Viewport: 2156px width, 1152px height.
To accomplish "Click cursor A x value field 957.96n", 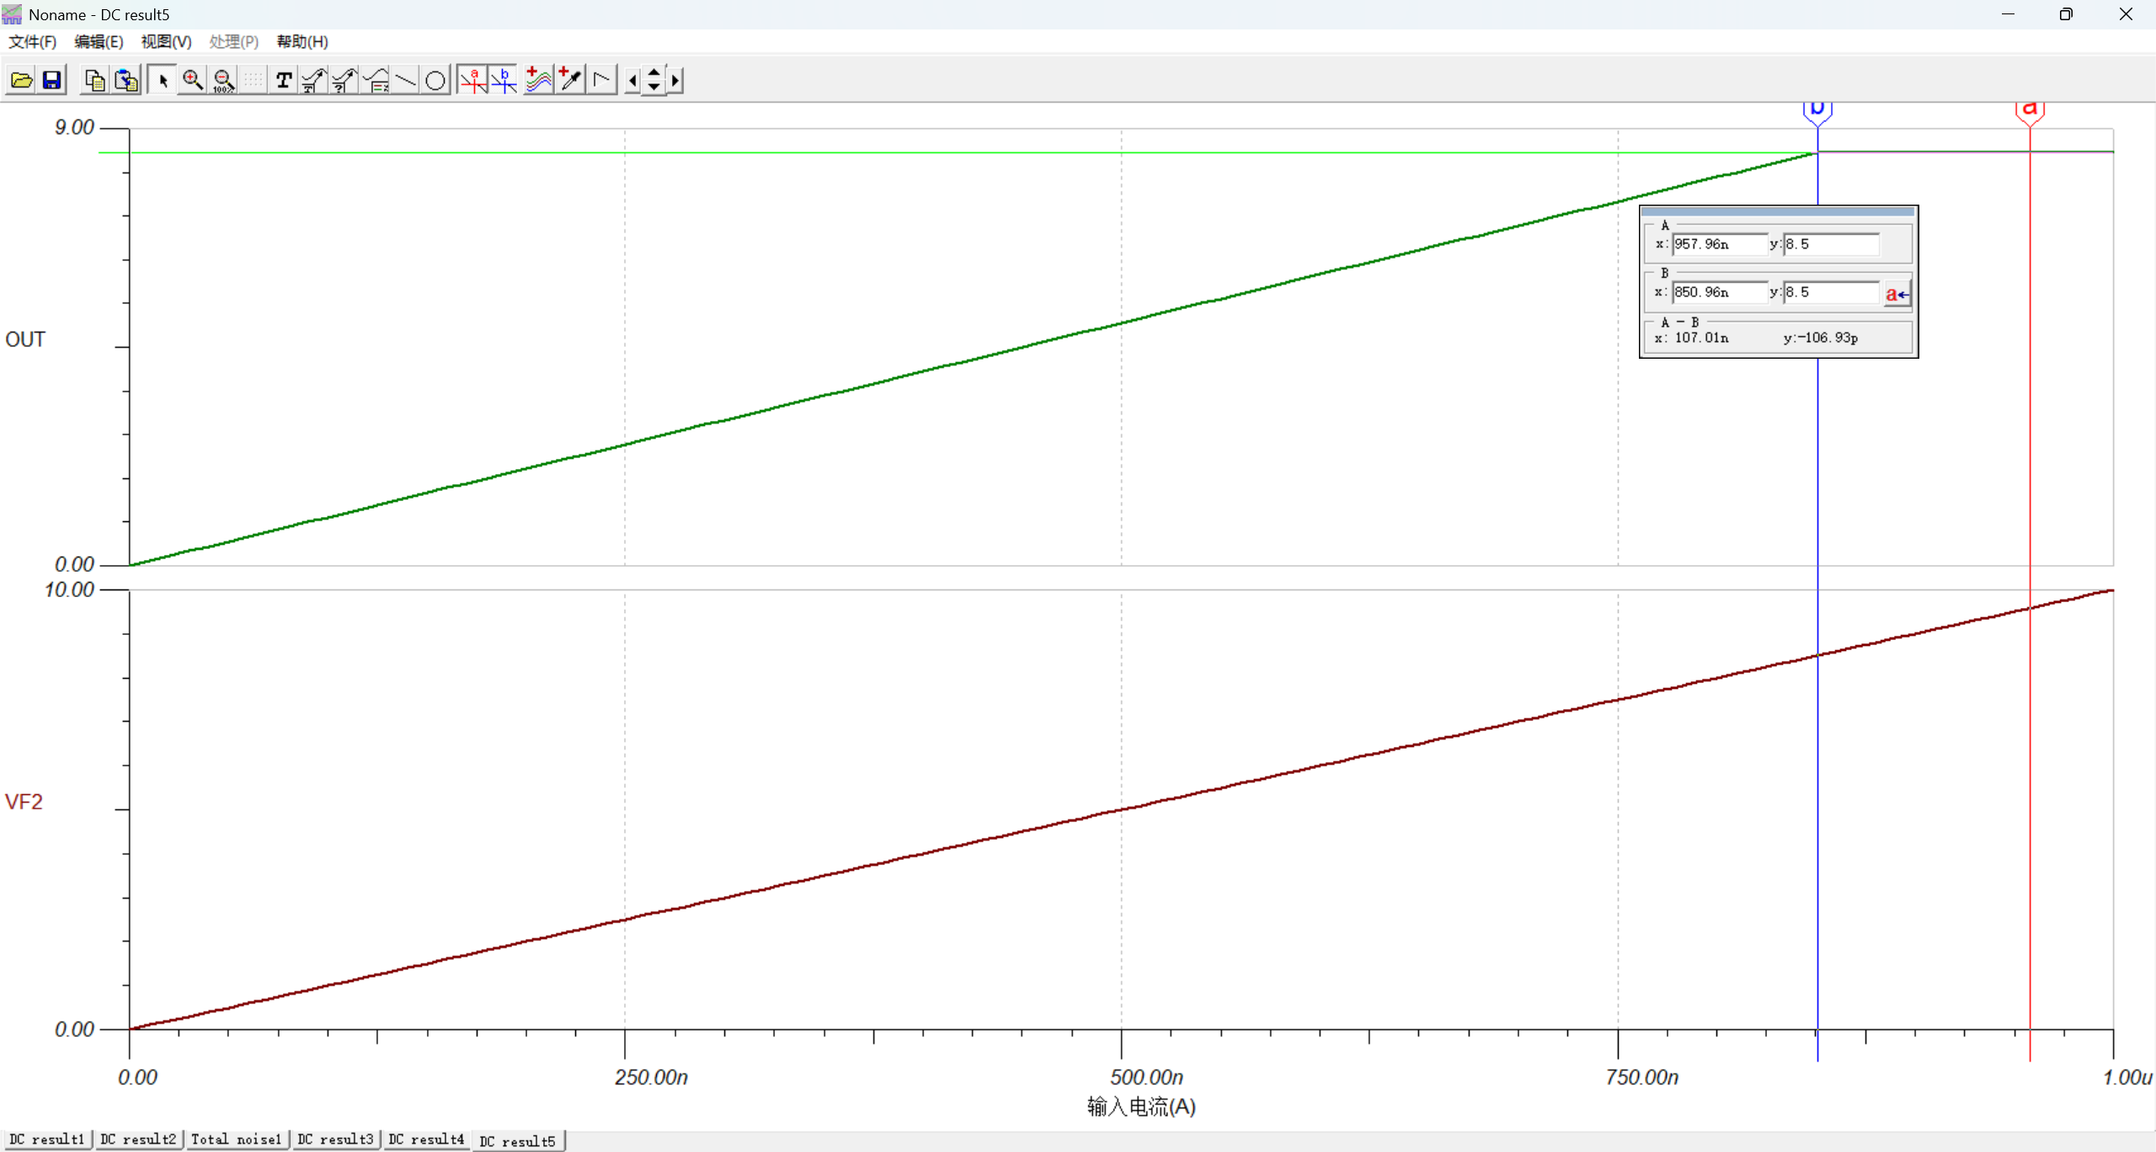I will 1718,244.
